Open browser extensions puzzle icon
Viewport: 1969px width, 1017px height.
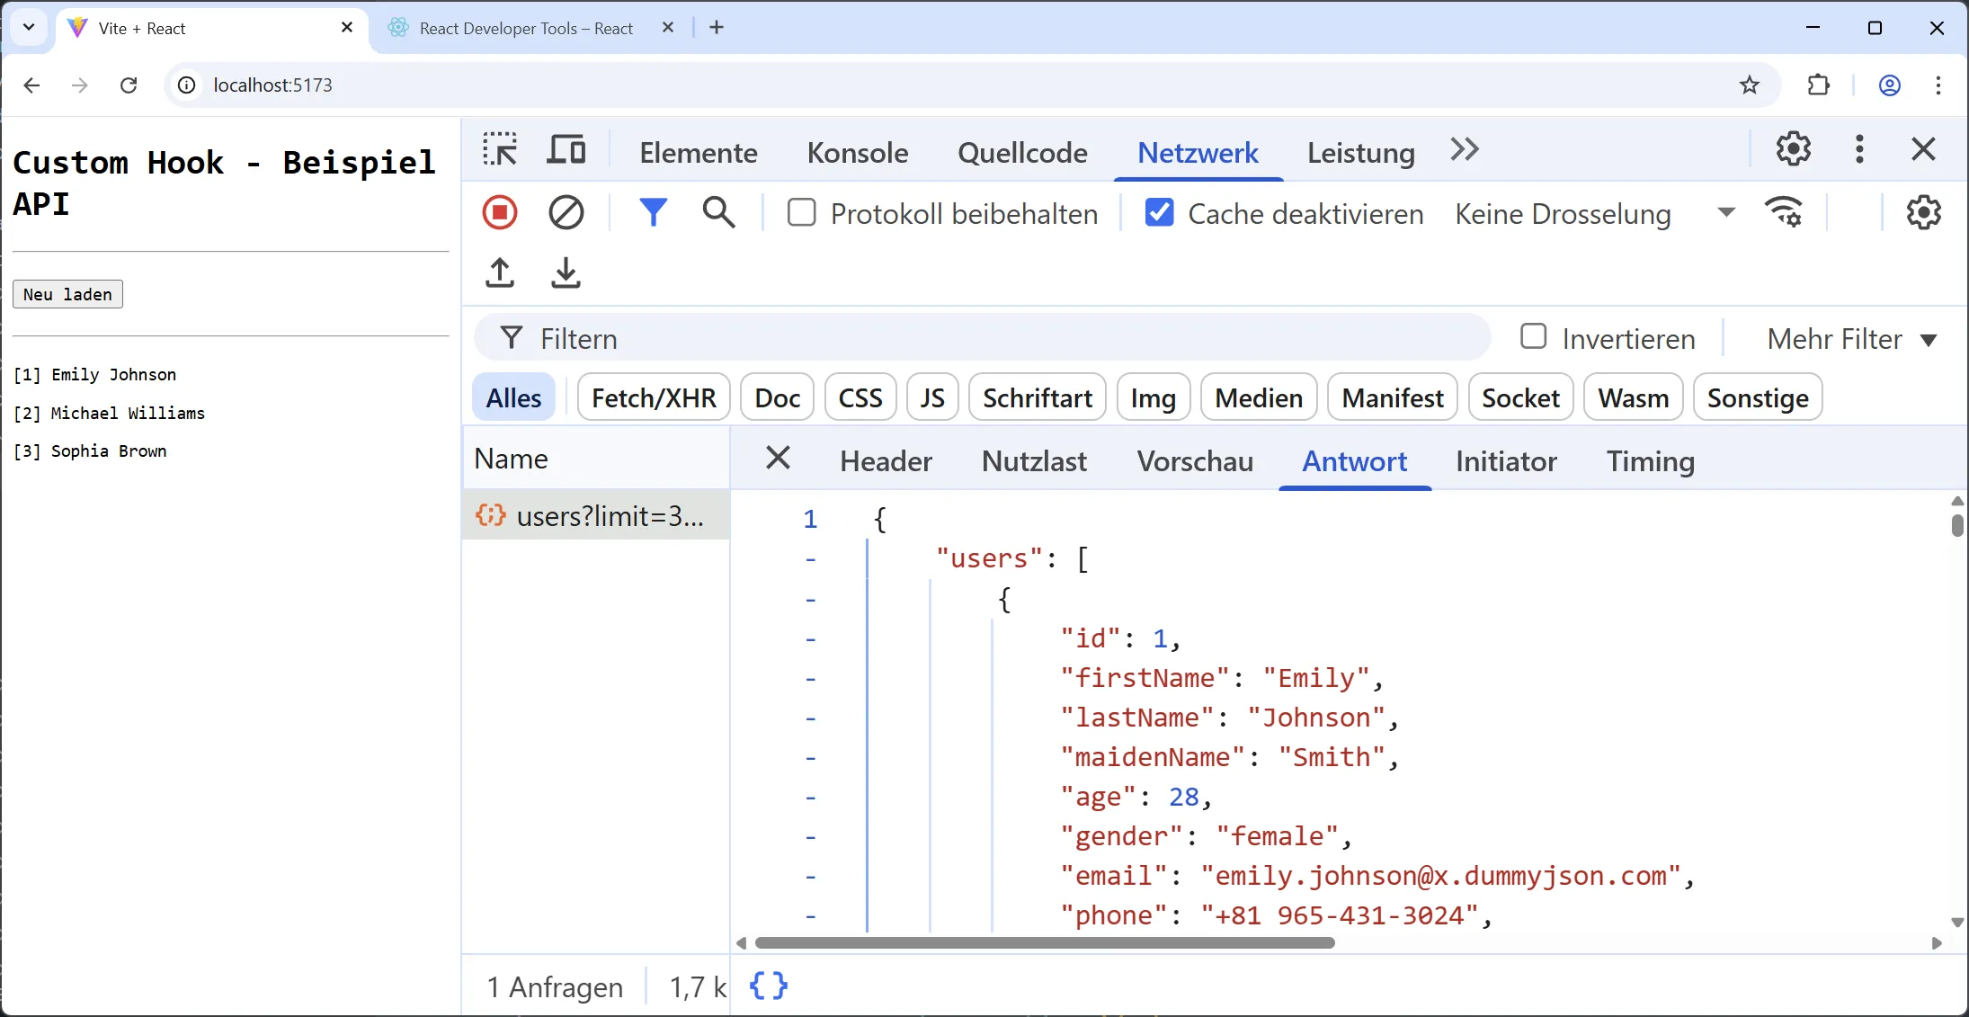pyautogui.click(x=1818, y=85)
